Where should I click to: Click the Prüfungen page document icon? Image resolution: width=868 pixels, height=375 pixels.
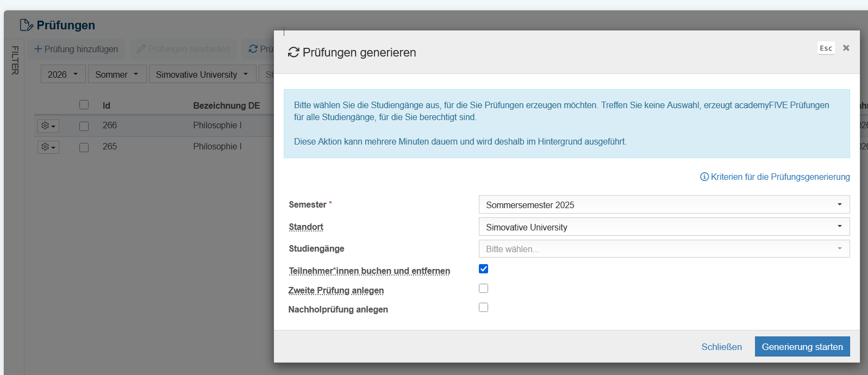point(26,25)
